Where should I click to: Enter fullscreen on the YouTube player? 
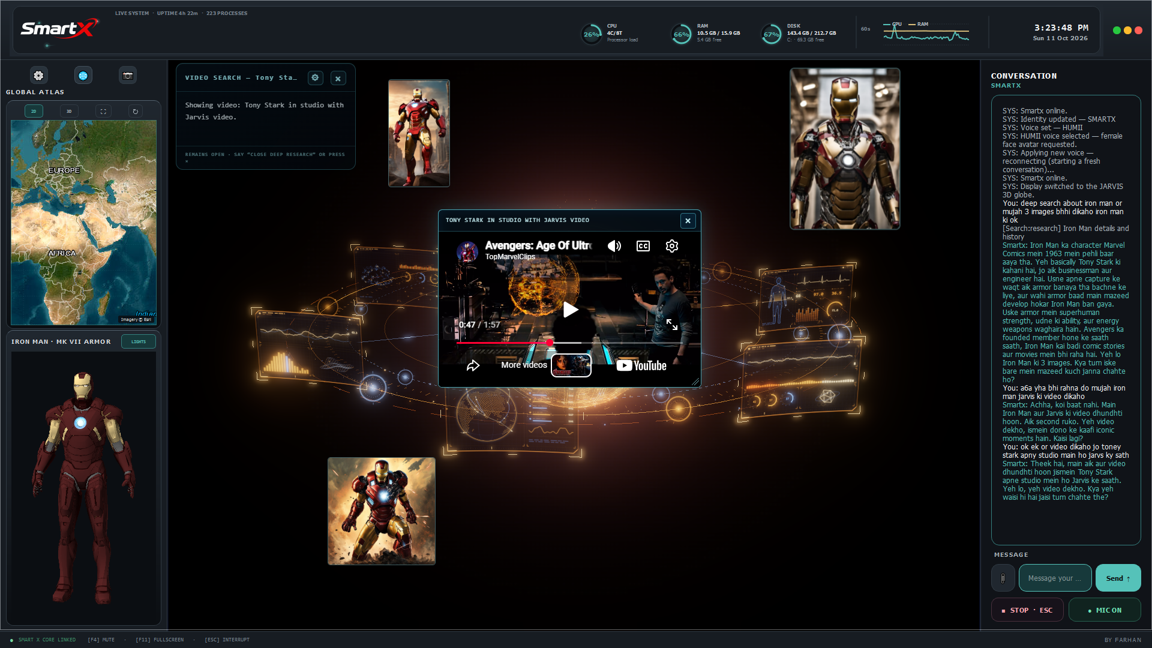[672, 325]
